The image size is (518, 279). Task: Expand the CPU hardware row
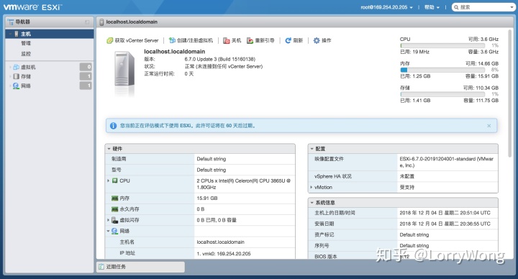(109, 180)
